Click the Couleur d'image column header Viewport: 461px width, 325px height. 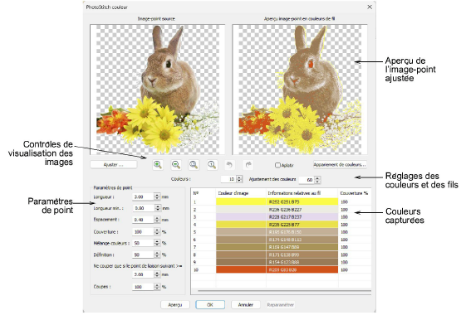pyautogui.click(x=233, y=193)
